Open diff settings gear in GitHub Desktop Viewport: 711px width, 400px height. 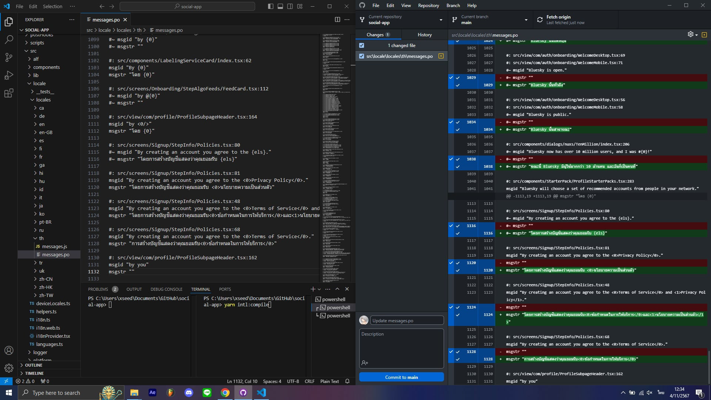[x=692, y=34]
